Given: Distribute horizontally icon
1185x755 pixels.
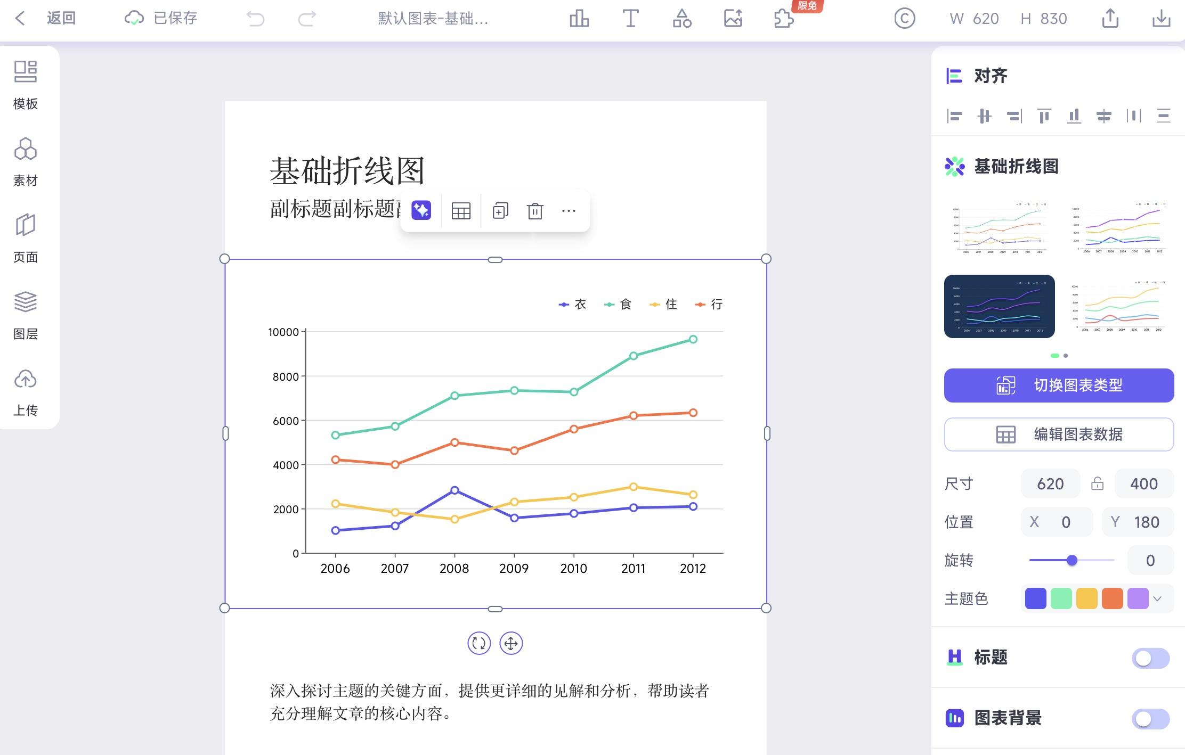Looking at the screenshot, I should point(1134,116).
